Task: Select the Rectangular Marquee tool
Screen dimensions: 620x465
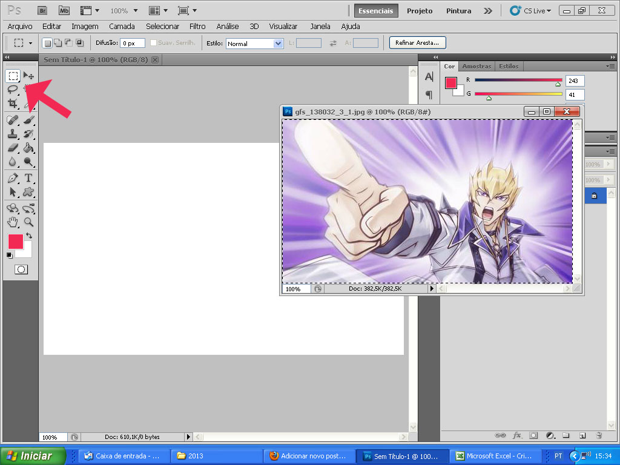Action: pos(13,76)
